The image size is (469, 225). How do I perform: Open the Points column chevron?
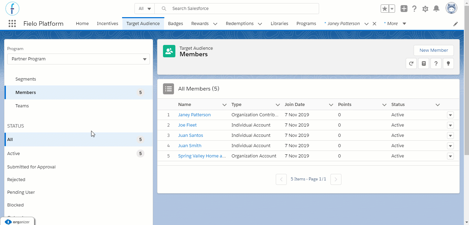pos(384,105)
